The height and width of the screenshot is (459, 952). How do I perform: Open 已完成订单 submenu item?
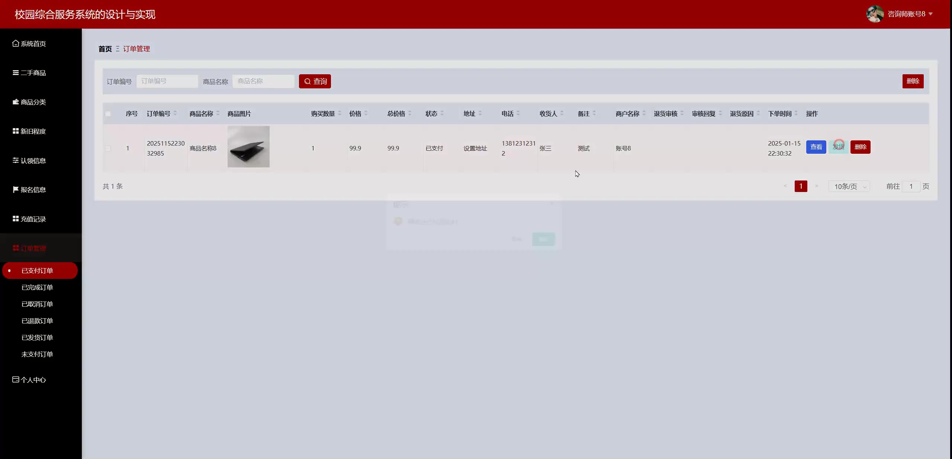pyautogui.click(x=37, y=287)
